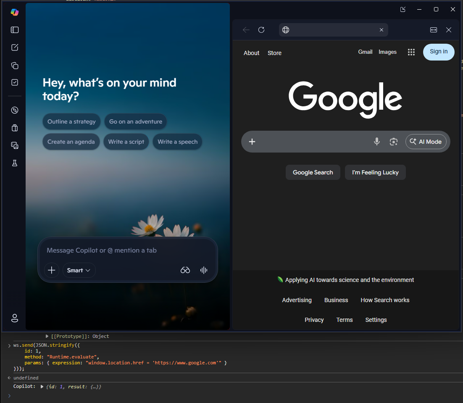Open the Business footer link
This screenshot has width=463, height=403.
tap(336, 300)
